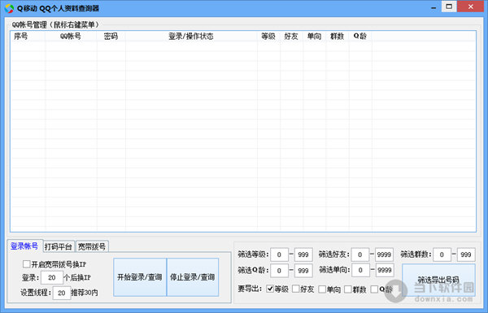Close the QQ个人资料查询器 window
This screenshot has width=488, height=313.
click(x=471, y=7)
